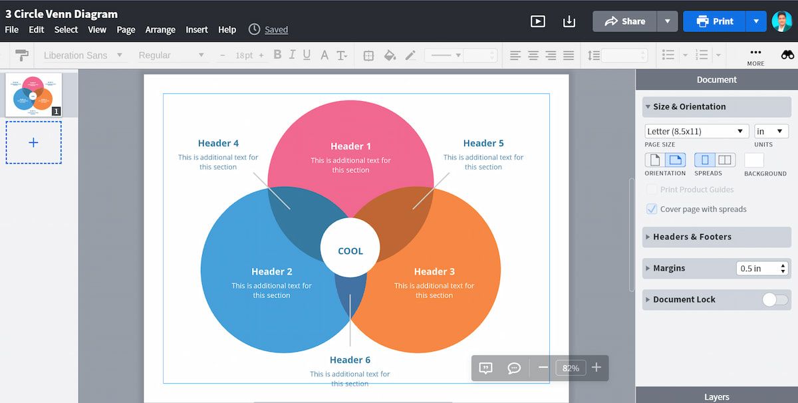The image size is (798, 403).
Task: Enable the Print Product Guides checkbox
Action: (x=652, y=190)
